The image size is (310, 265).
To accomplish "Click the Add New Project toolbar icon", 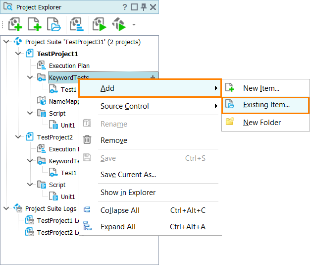I will [15, 24].
